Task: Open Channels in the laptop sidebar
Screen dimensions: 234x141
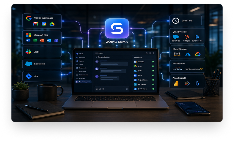Action: (x=81, y=58)
